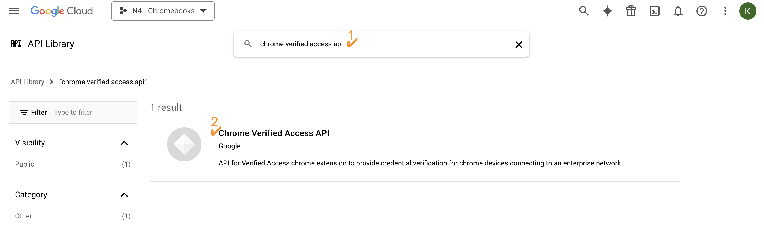This screenshot has width=764, height=231.
Task: Collapse the Visibility filter section
Action: (x=124, y=143)
